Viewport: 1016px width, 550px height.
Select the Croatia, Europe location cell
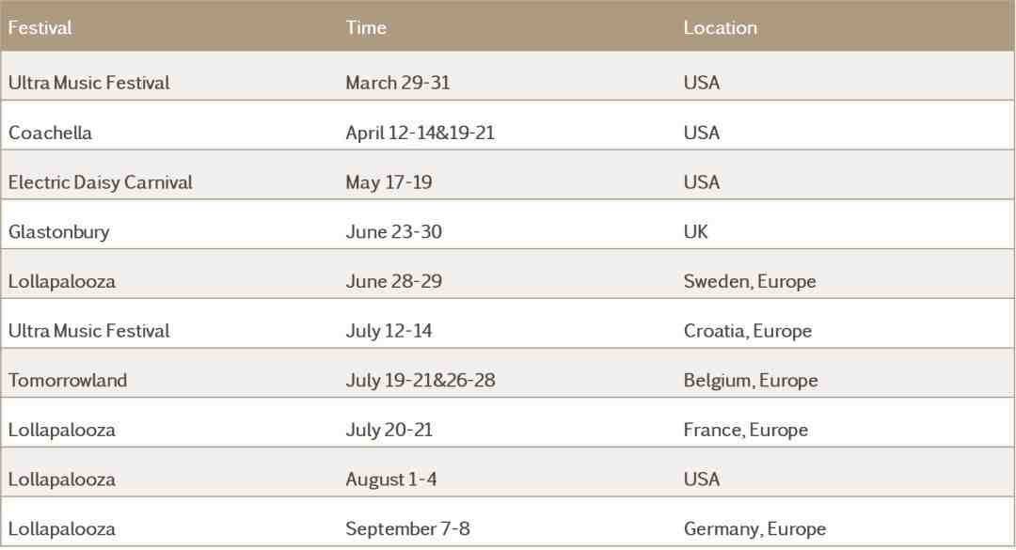[747, 331]
